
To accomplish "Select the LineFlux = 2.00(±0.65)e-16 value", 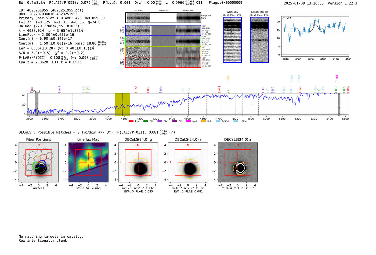I will click(46, 35).
